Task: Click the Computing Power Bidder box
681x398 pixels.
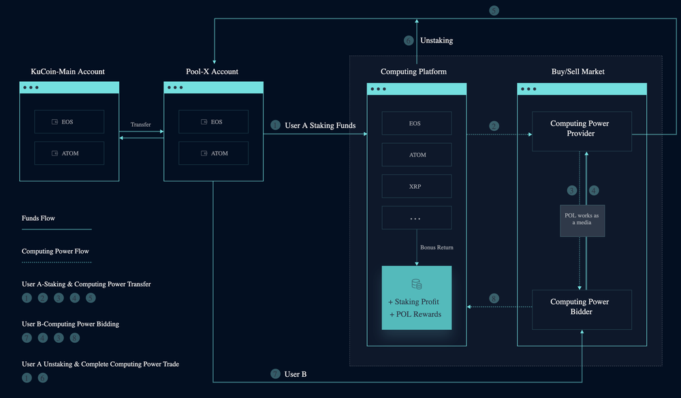Action: (581, 309)
